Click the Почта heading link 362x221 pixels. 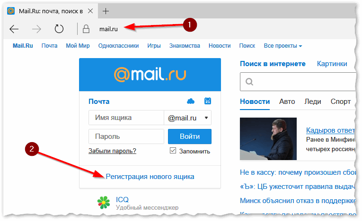coord(99,102)
